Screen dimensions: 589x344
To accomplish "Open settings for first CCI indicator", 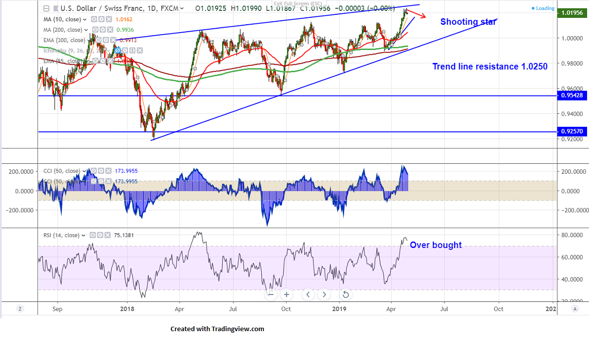I will pyautogui.click(x=101, y=171).
